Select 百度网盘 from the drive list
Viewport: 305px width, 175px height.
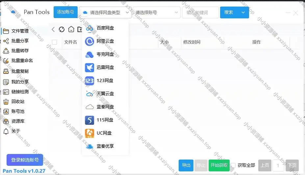click(x=105, y=28)
